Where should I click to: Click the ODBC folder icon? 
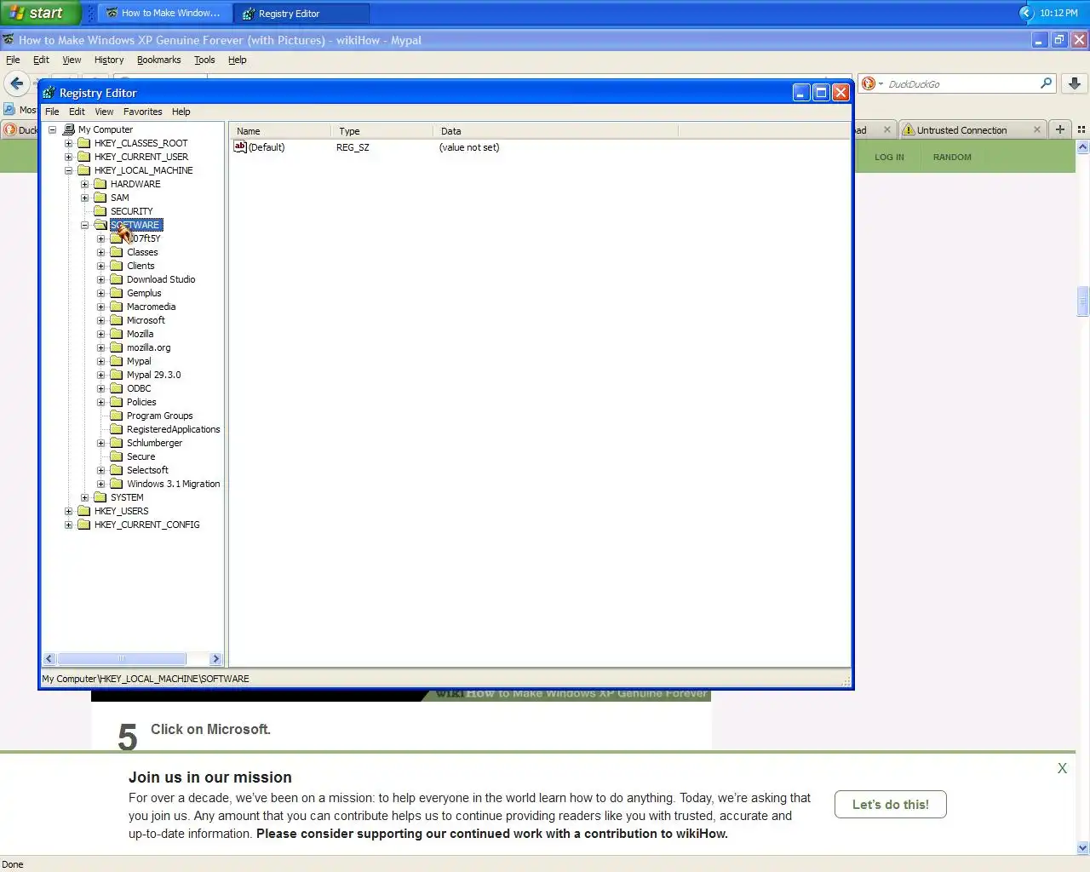117,388
